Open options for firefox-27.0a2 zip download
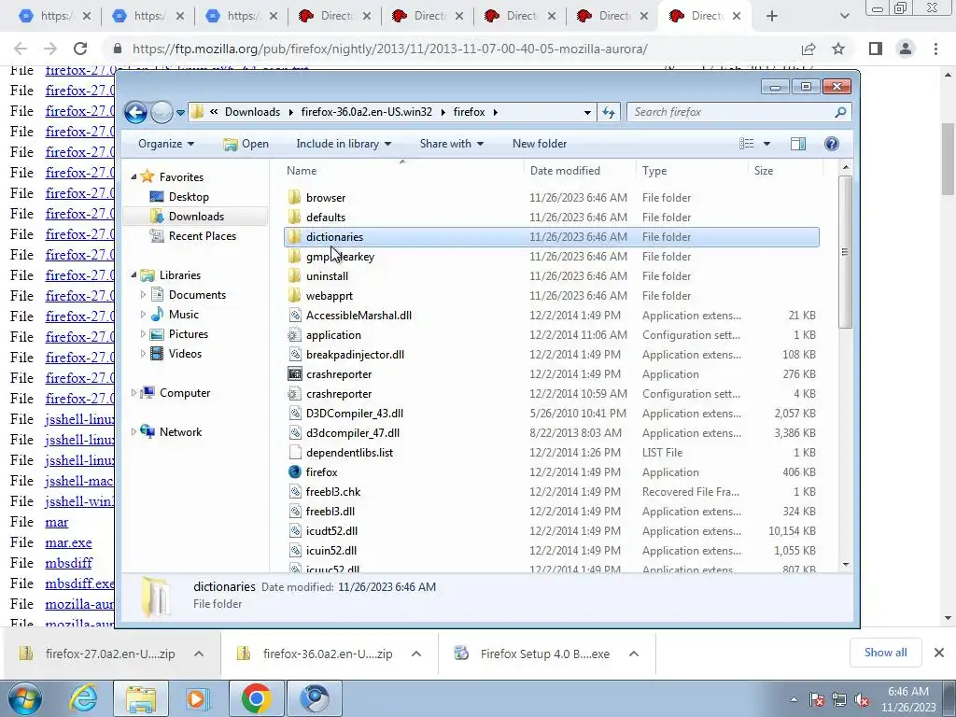The image size is (956, 717). 199,654
